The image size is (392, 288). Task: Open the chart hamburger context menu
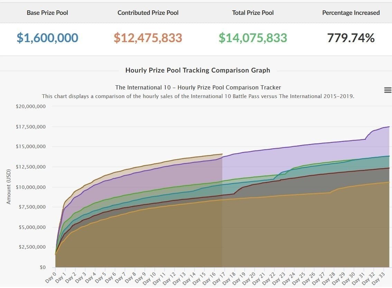tap(388, 90)
